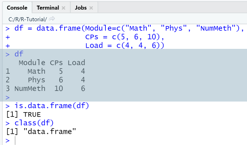This screenshot has height=145, width=247.
Task: Click the C:/R/R-Tutorial/ path text
Action: point(28,19)
